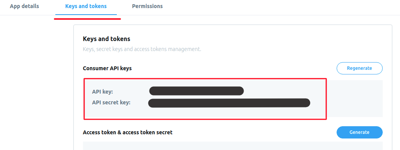Switch to the Keys and tokens tab
Viewport: 400px width, 150px height.
click(x=86, y=6)
